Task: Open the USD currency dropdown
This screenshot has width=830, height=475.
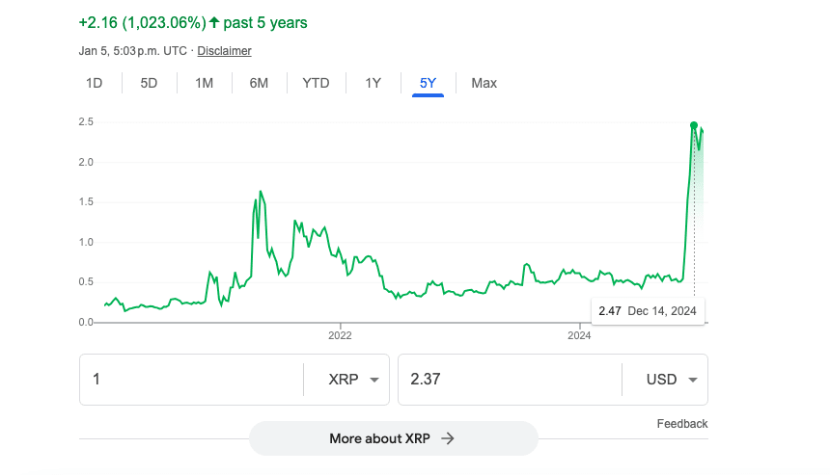Action: coord(665,380)
